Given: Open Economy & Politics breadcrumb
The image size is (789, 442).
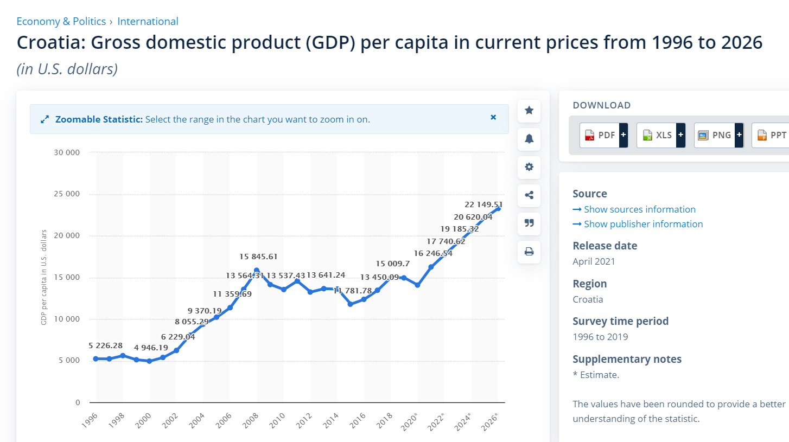Looking at the screenshot, I should pos(61,22).
